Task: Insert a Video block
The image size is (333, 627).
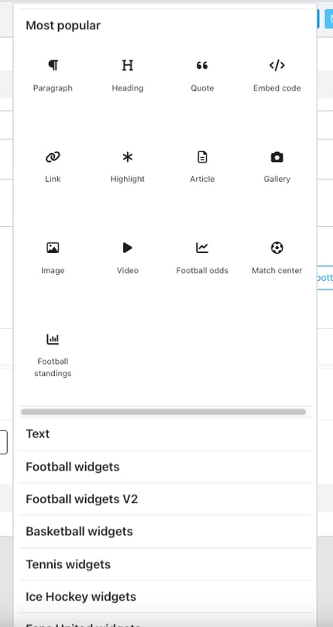Action: (x=127, y=259)
